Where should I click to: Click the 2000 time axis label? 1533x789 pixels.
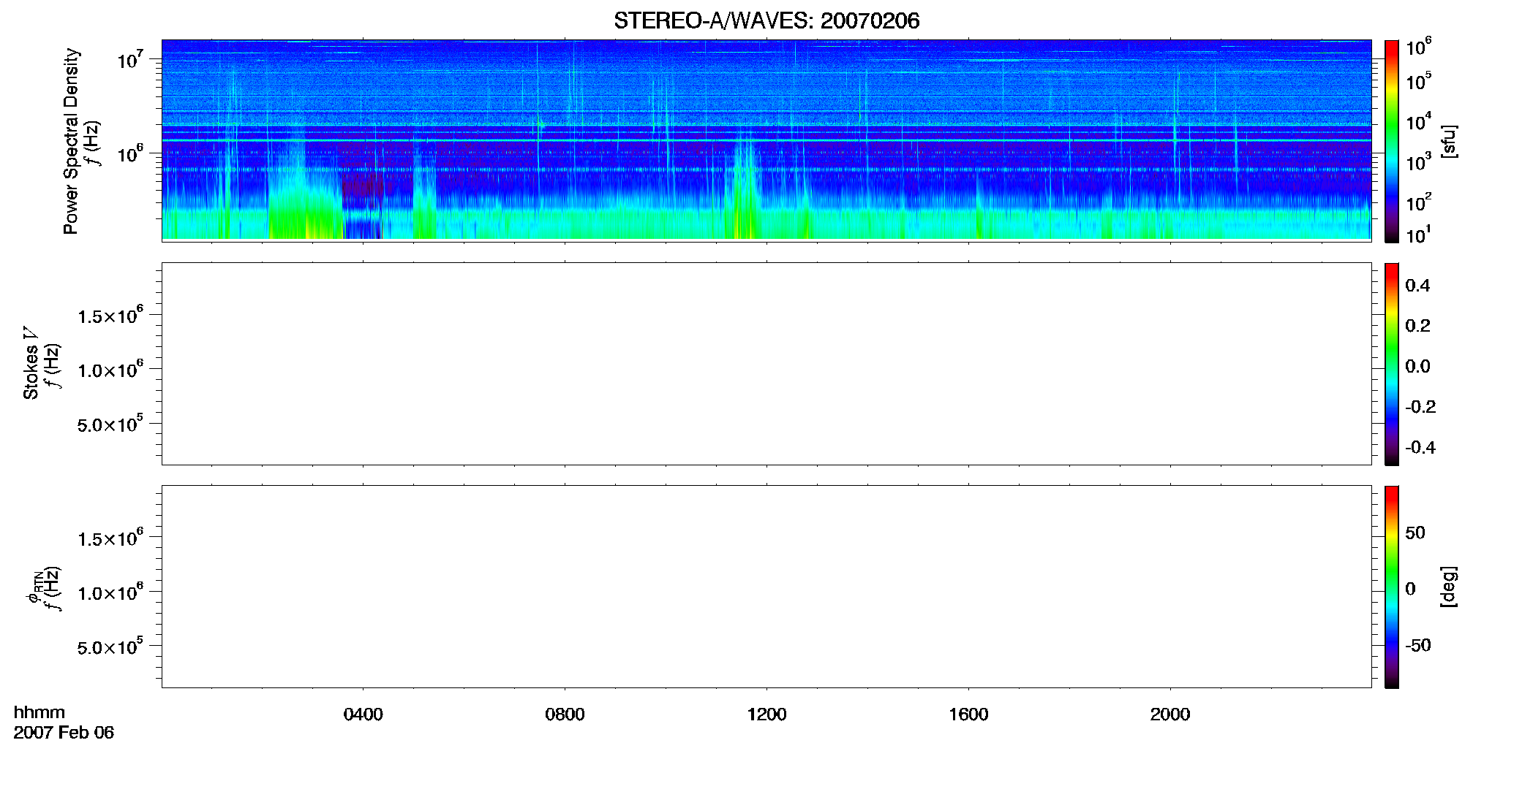click(x=1170, y=714)
